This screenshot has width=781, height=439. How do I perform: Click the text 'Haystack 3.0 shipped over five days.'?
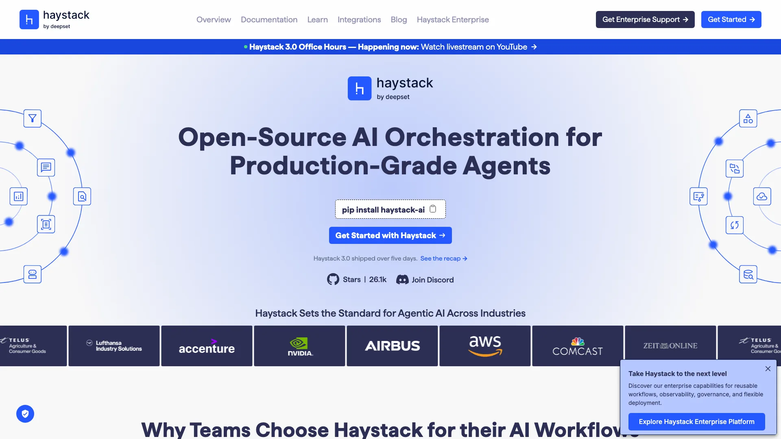[365, 259]
